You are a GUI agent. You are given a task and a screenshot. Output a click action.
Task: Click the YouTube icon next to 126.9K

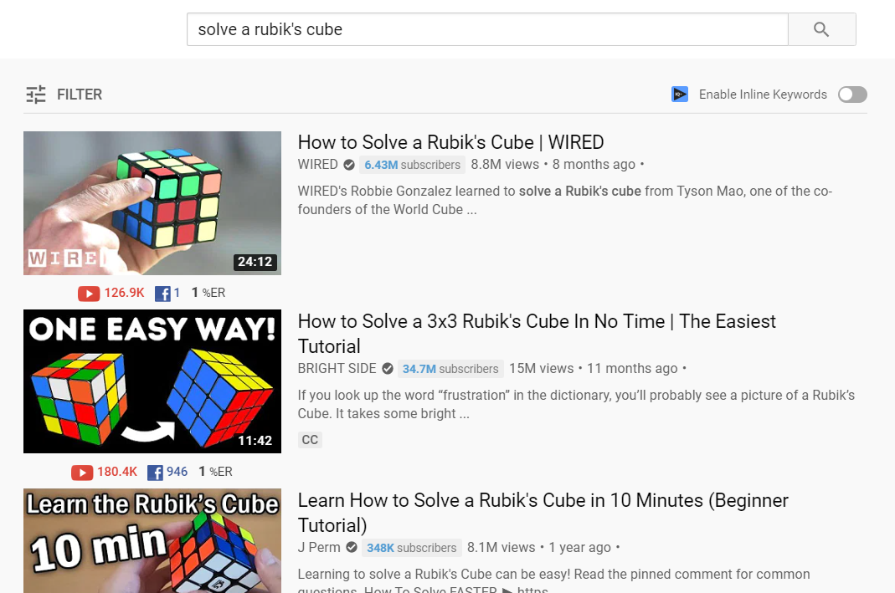[x=89, y=293]
